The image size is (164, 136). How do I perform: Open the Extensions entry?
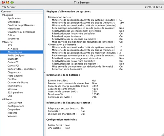click(14, 22)
